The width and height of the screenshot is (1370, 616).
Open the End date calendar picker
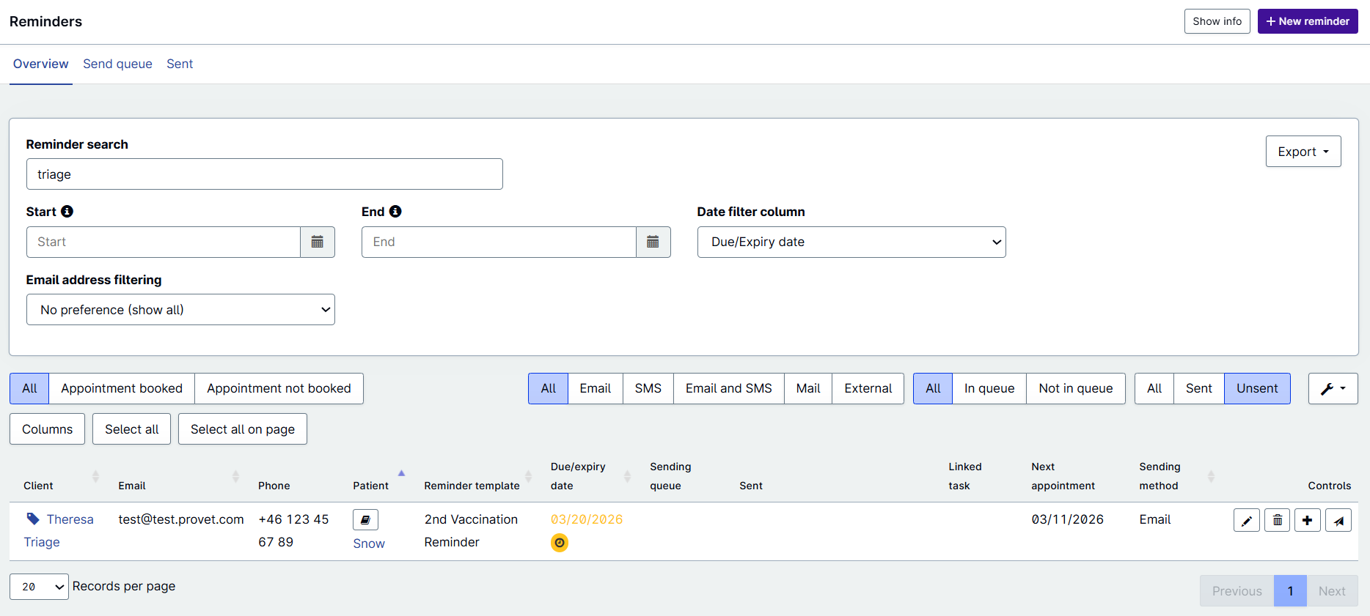(653, 242)
